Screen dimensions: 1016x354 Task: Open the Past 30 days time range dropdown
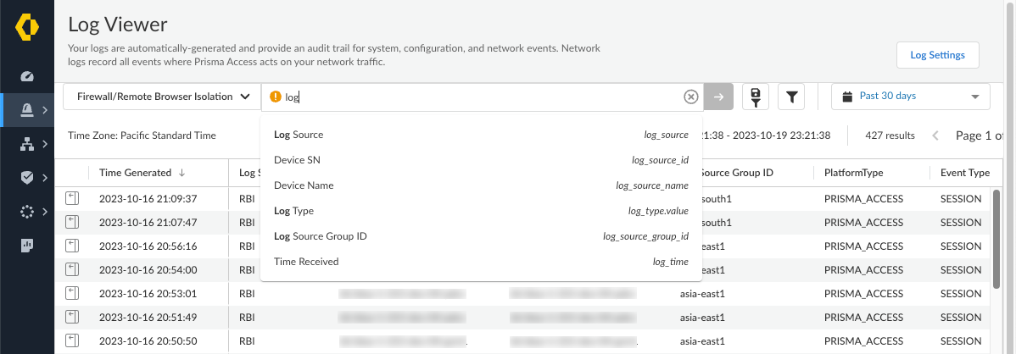tap(910, 97)
